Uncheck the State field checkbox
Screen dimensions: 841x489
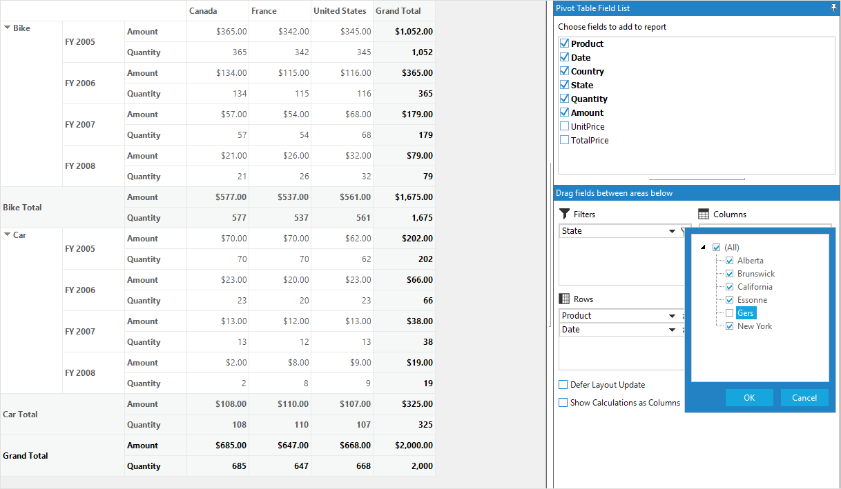[564, 85]
